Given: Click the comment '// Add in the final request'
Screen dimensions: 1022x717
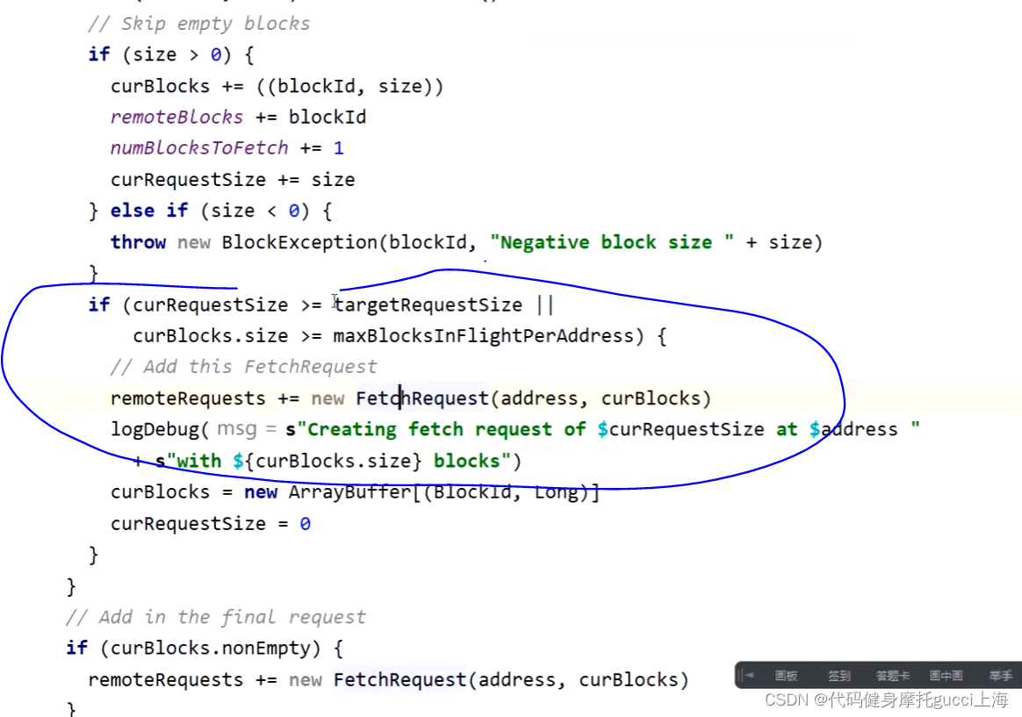Looking at the screenshot, I should (216, 617).
